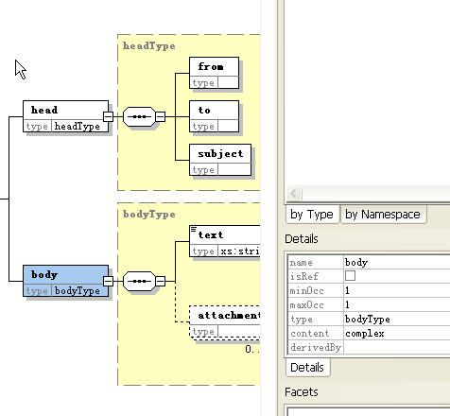Open the Details tab below properties
The width and height of the screenshot is (450, 416).
pos(307,368)
